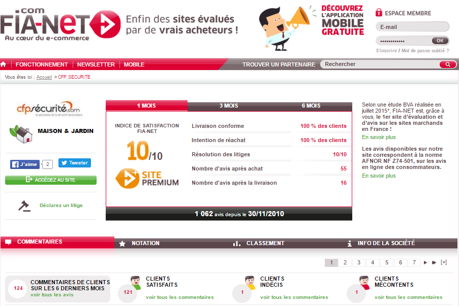Click En savoir plus under AFNOR text
The width and height of the screenshot is (459, 306).
coord(379,176)
